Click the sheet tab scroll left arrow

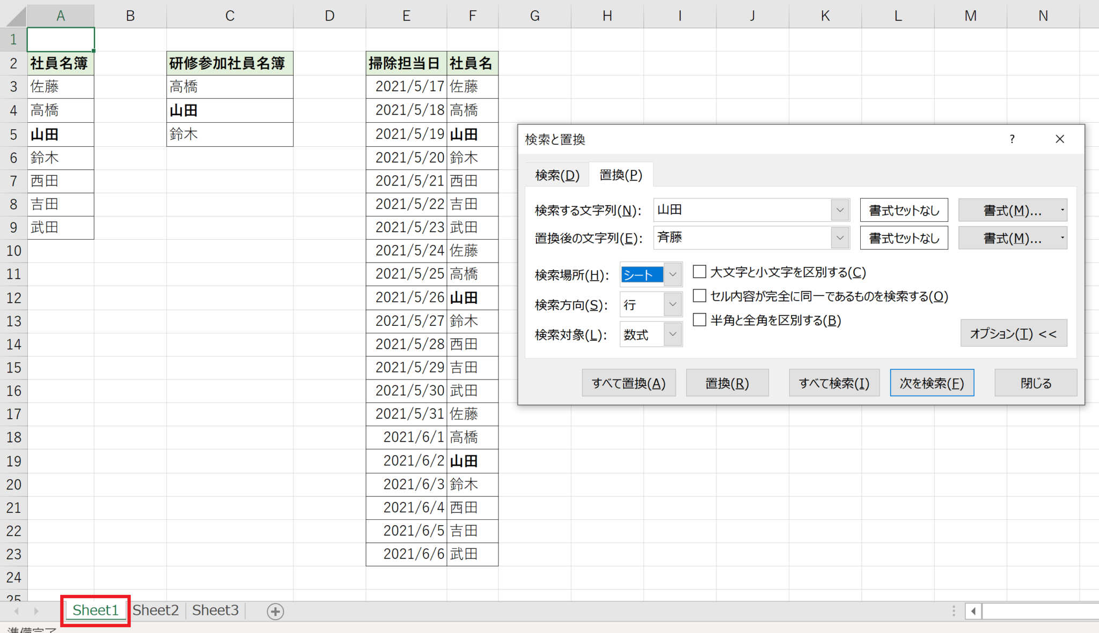(17, 611)
